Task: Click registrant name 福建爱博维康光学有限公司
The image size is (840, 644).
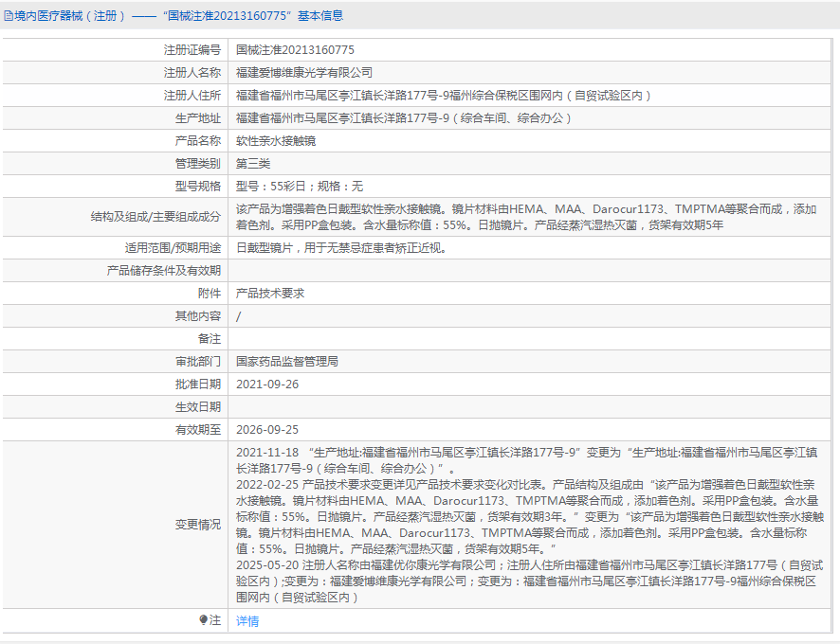Action: click(304, 72)
